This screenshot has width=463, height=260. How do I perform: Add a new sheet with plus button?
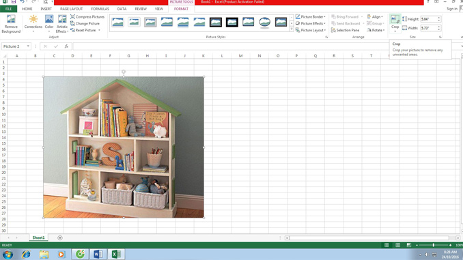pyautogui.click(x=60, y=238)
